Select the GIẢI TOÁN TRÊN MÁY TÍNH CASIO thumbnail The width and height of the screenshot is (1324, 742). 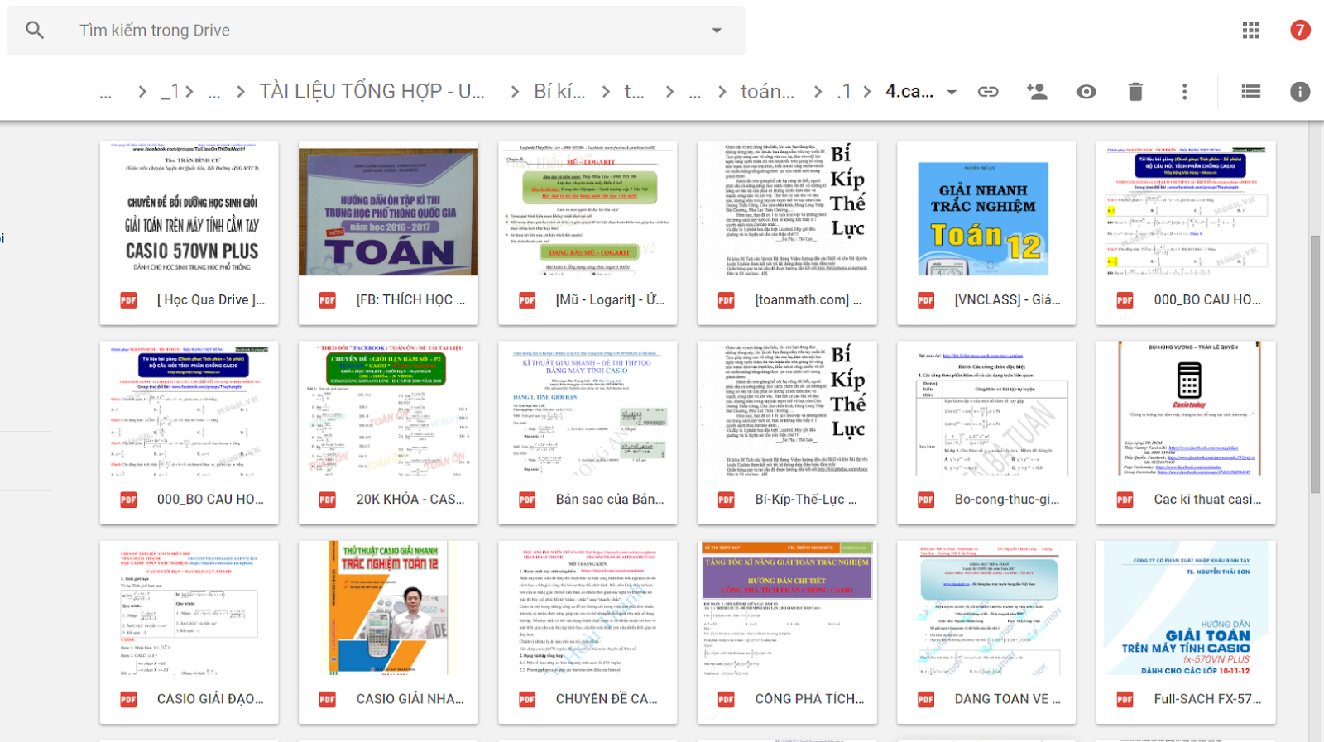pyautogui.click(x=1186, y=608)
